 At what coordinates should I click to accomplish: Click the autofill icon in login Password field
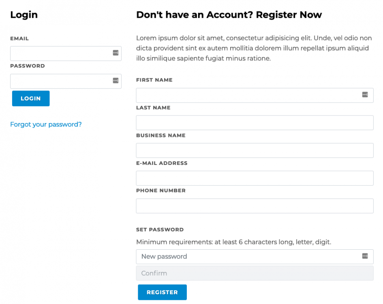[x=116, y=81]
